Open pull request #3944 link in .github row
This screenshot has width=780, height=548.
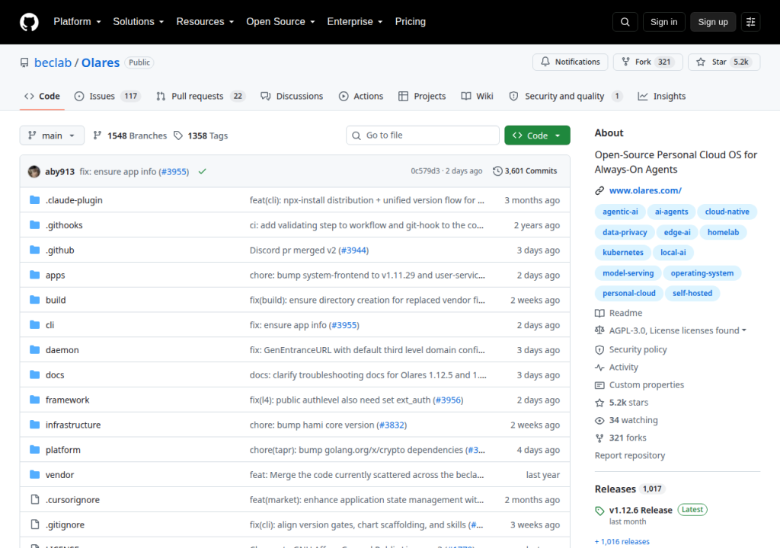(x=353, y=250)
